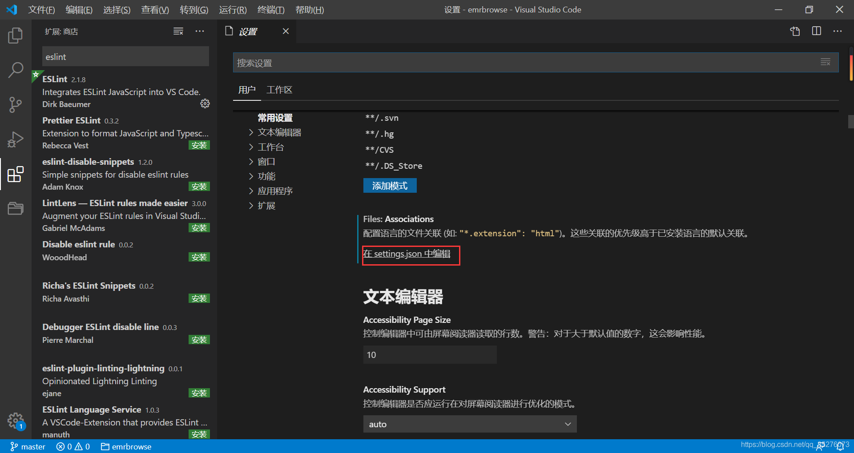Edit Accessibility Page Size value 10
Screen dimensions: 854x453
coord(430,355)
